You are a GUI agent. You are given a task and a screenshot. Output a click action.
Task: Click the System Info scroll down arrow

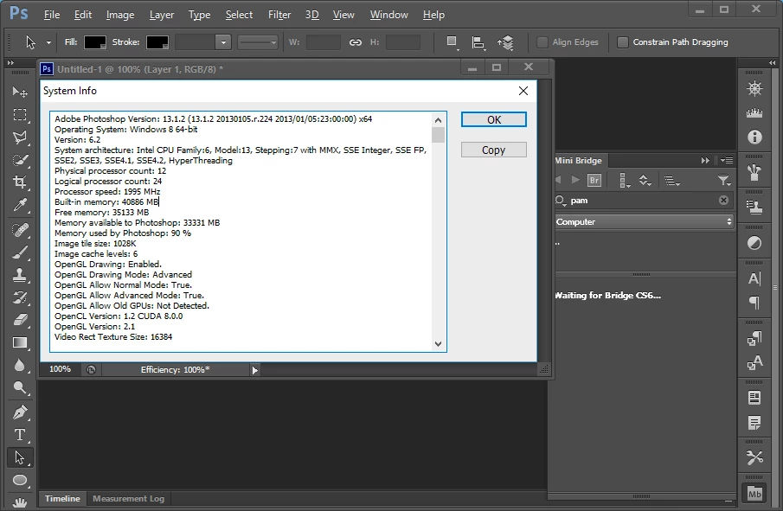click(438, 344)
